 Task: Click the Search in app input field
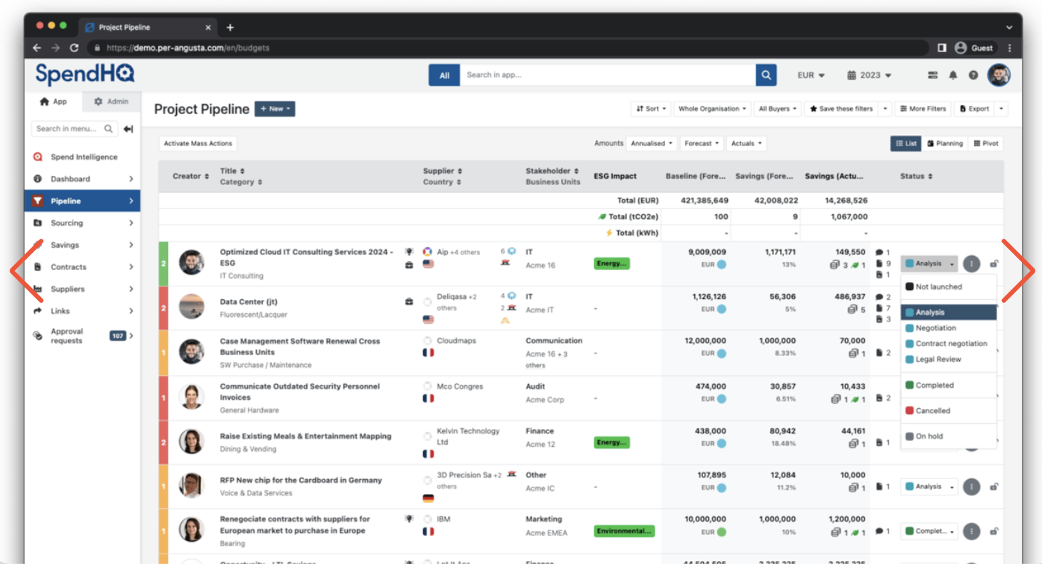point(608,75)
